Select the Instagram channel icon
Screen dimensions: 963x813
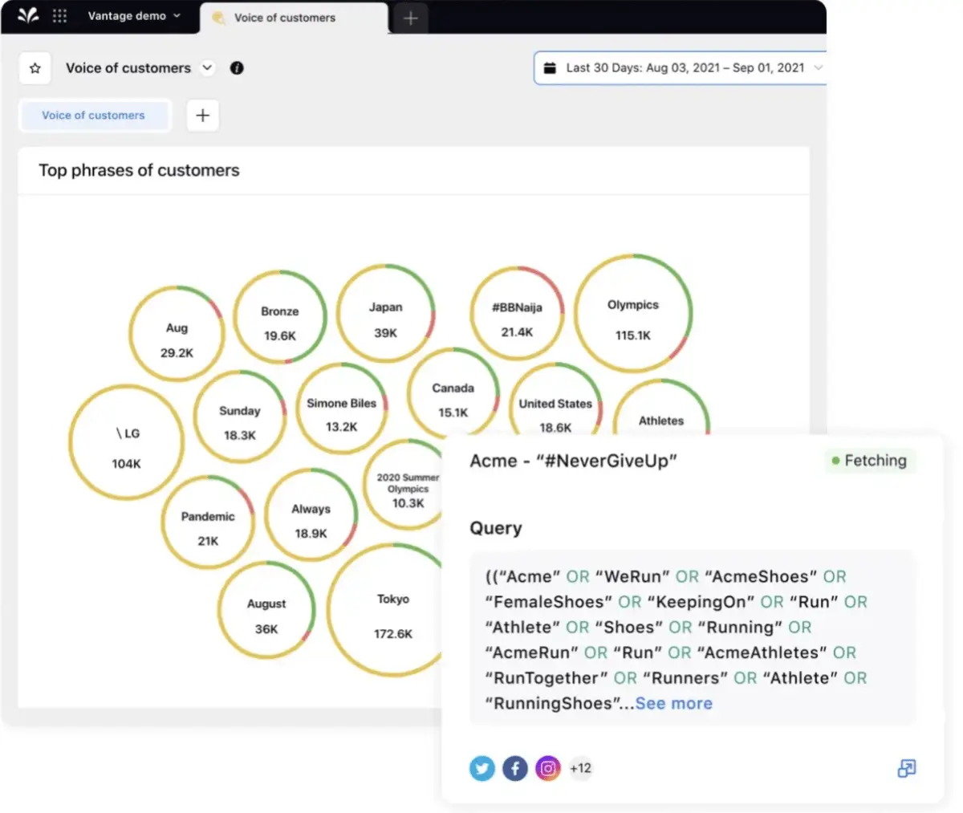(547, 768)
